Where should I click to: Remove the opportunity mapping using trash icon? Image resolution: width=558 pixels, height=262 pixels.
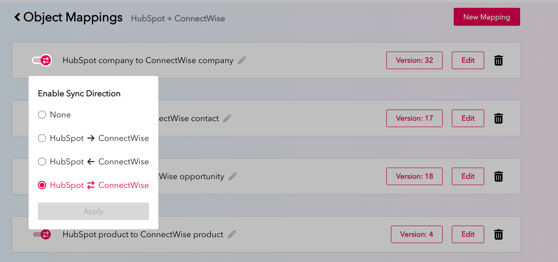click(x=498, y=176)
